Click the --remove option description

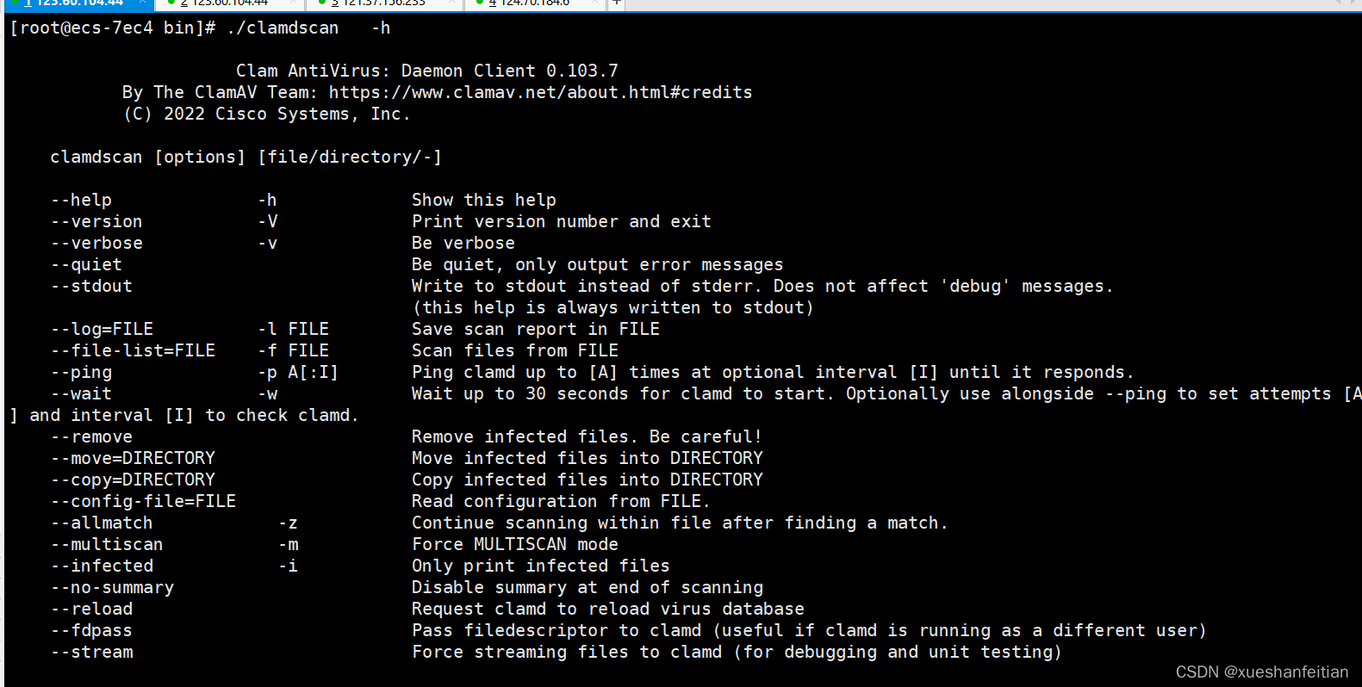coord(585,436)
